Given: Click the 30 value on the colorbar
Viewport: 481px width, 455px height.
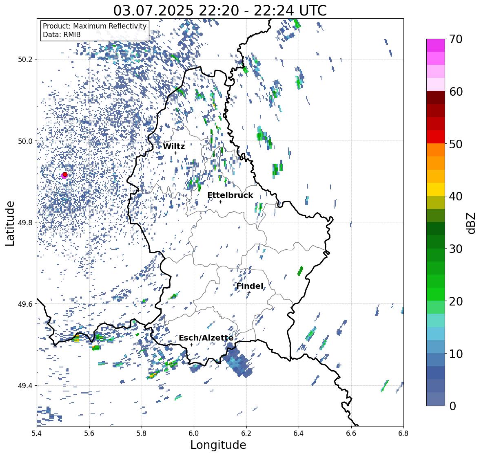Looking at the screenshot, I should (x=456, y=248).
